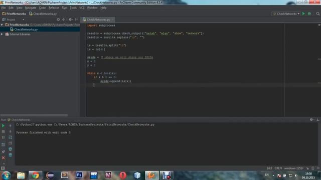Open Windows Explorer from taskbar
The width and height of the screenshot is (321, 180).
click(21, 175)
